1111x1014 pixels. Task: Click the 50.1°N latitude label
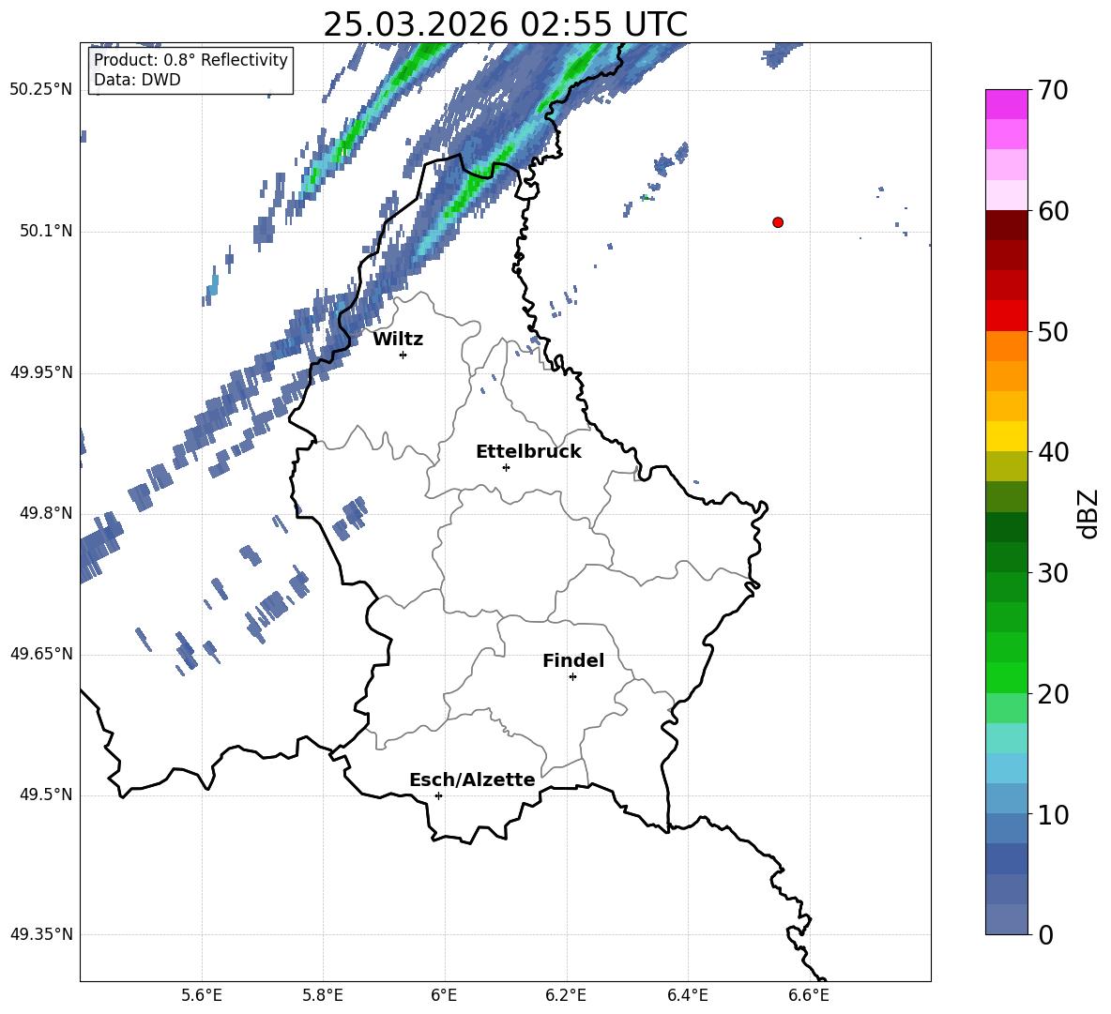(x=46, y=232)
